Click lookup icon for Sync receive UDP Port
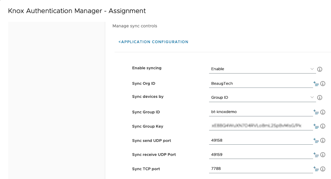Screen dimensions: 331x179 pyautogui.click(x=316, y=155)
